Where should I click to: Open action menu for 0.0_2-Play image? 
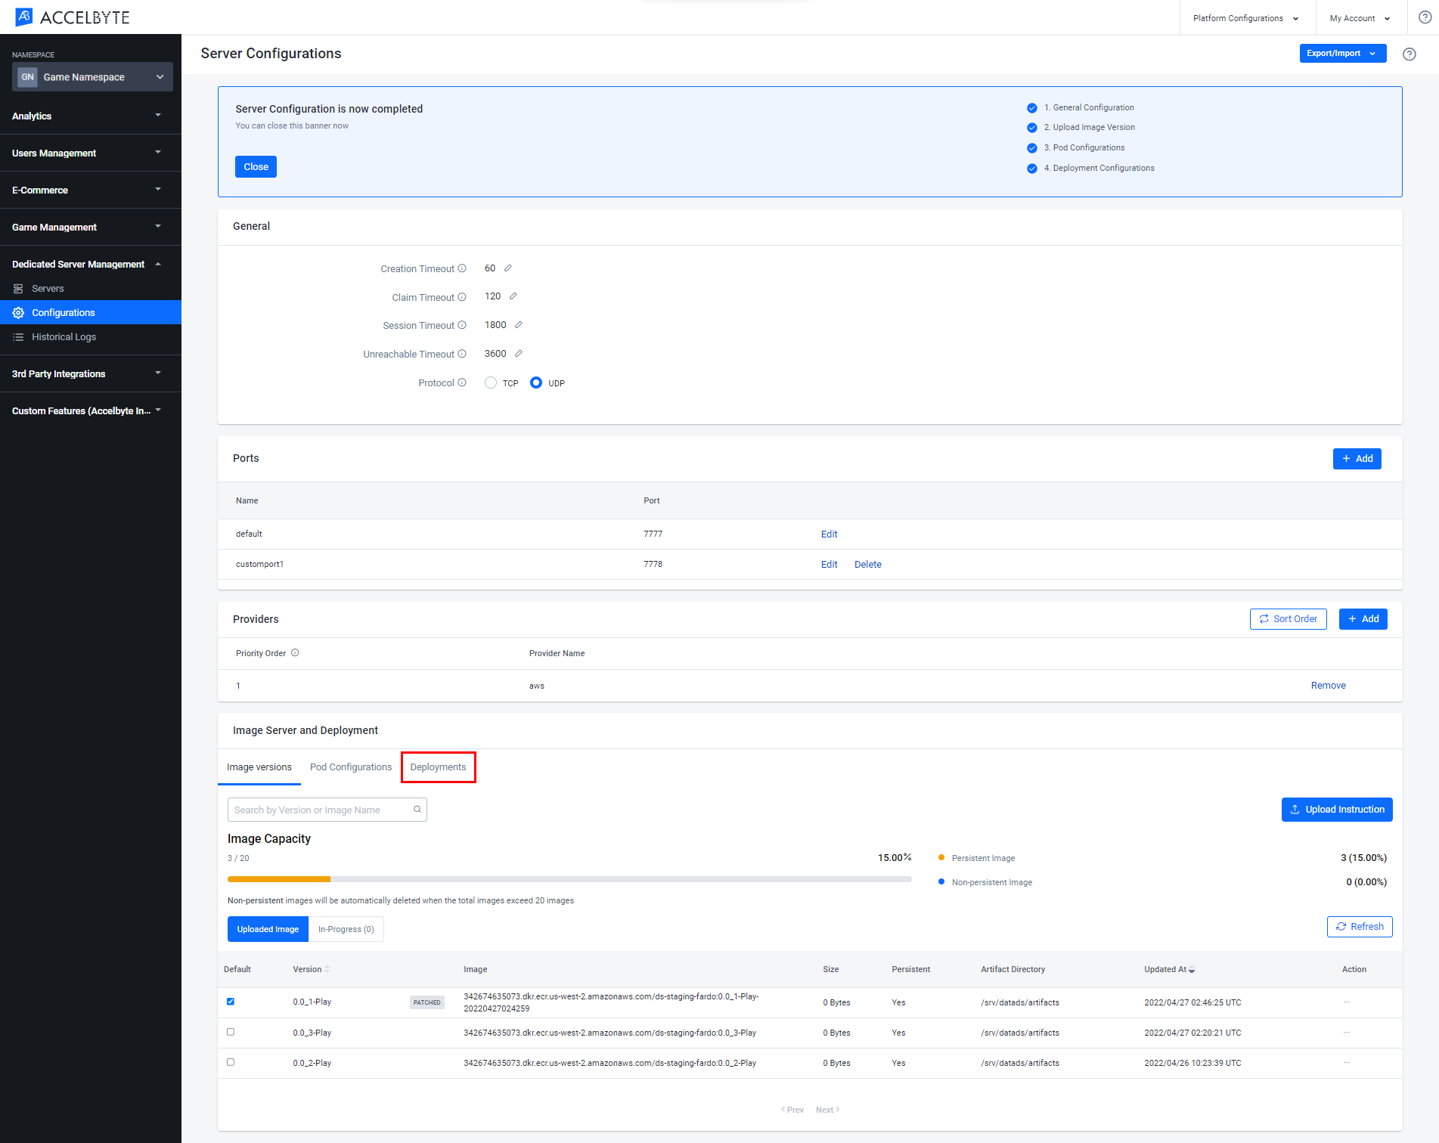coord(1346,1063)
